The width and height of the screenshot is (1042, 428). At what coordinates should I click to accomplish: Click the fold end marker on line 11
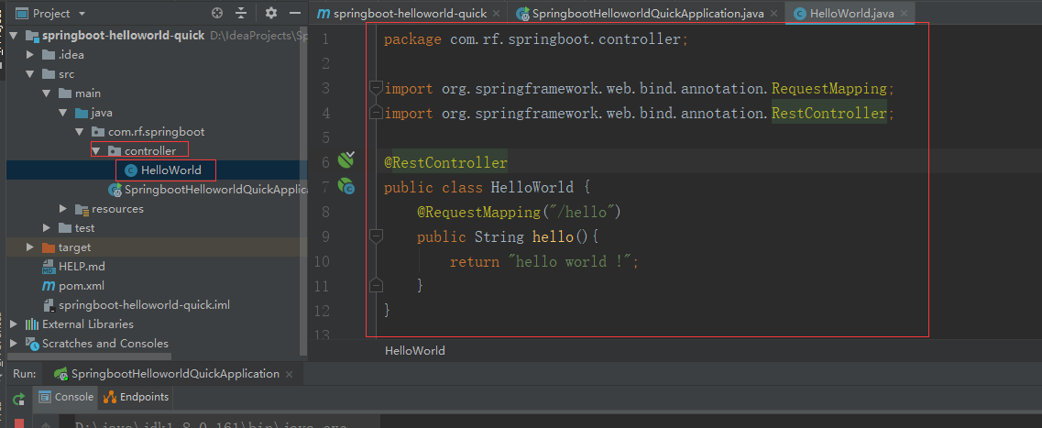(x=376, y=285)
